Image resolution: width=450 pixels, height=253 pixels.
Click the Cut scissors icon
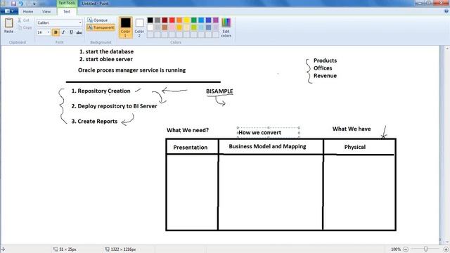tap(19, 20)
